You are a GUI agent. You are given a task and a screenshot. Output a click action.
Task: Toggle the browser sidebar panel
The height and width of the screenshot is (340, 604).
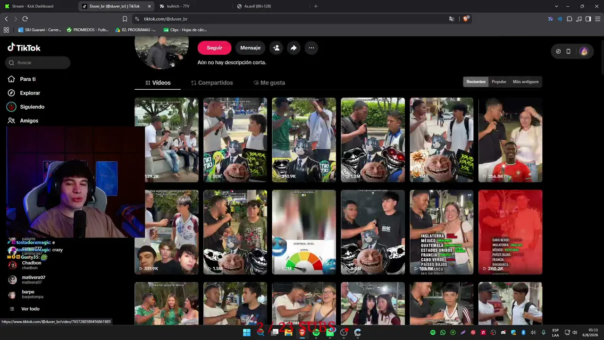pyautogui.click(x=588, y=19)
